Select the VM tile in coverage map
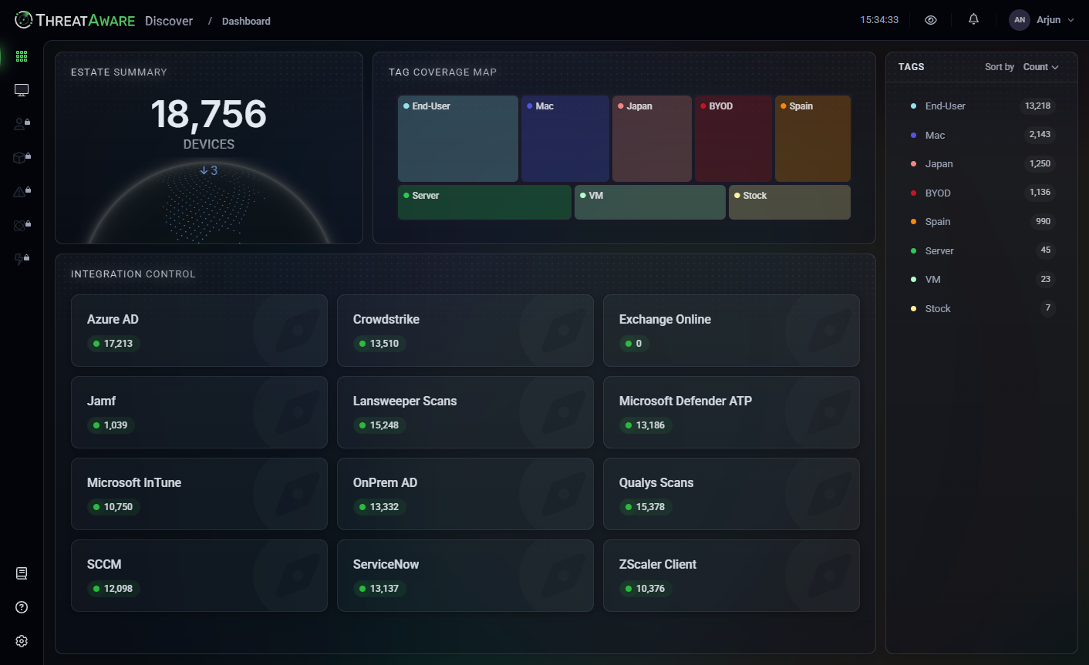 tap(650, 202)
